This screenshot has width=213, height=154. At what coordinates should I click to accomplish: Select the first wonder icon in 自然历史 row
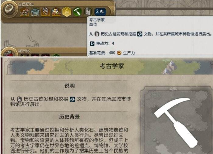(x=25, y=12)
